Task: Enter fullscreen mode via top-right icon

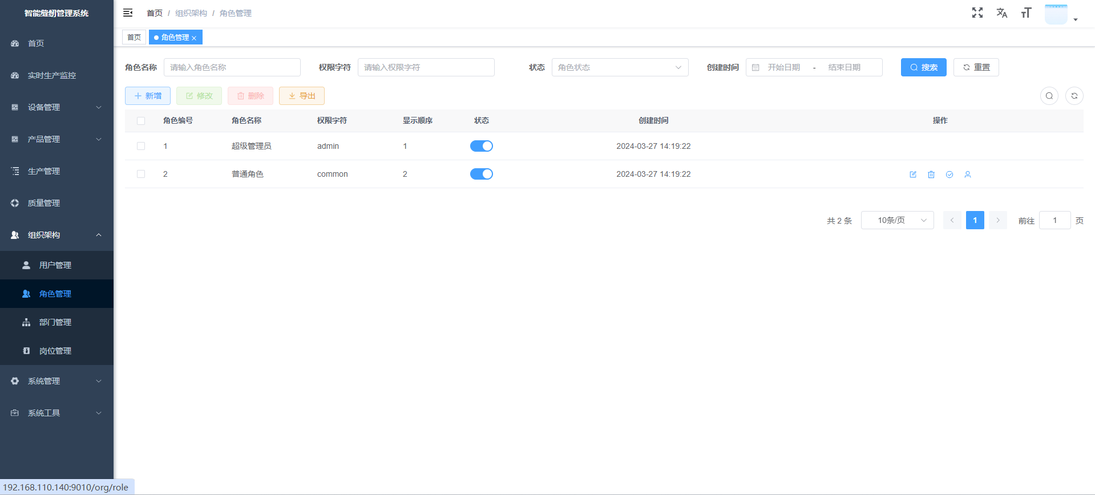Action: [x=977, y=13]
